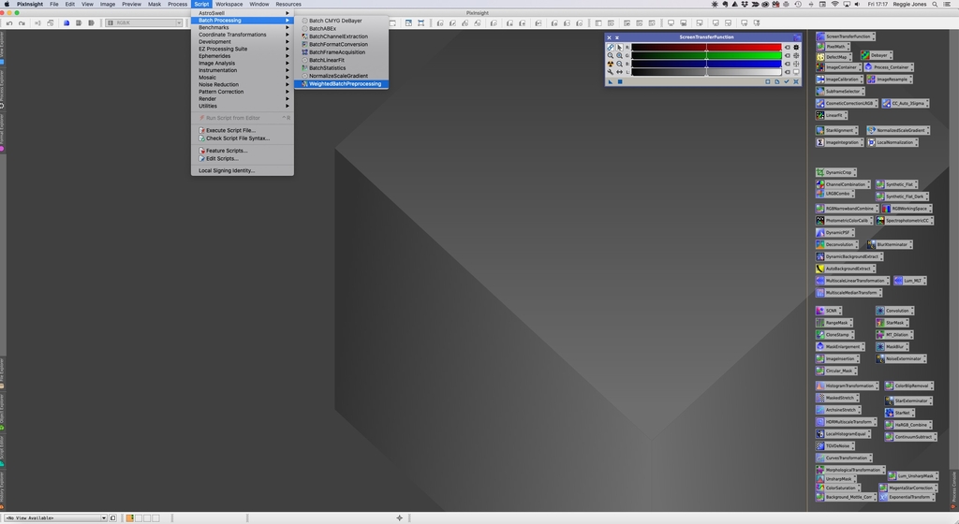Open the PixelMath process icon
This screenshot has height=524, width=959.
pyautogui.click(x=835, y=46)
